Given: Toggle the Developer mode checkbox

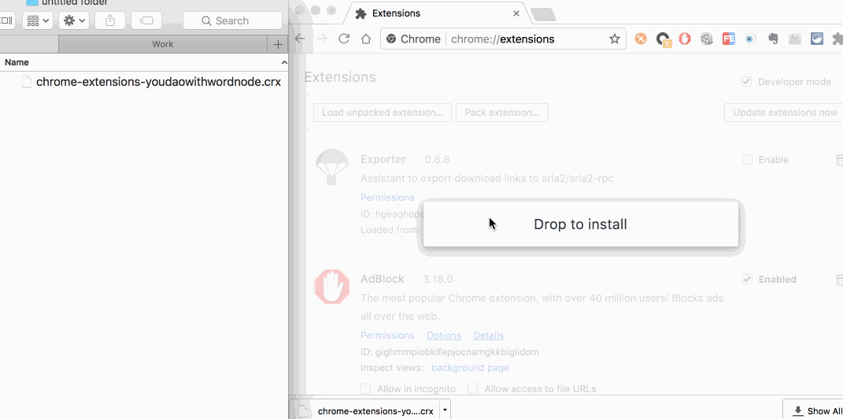Looking at the screenshot, I should point(746,82).
